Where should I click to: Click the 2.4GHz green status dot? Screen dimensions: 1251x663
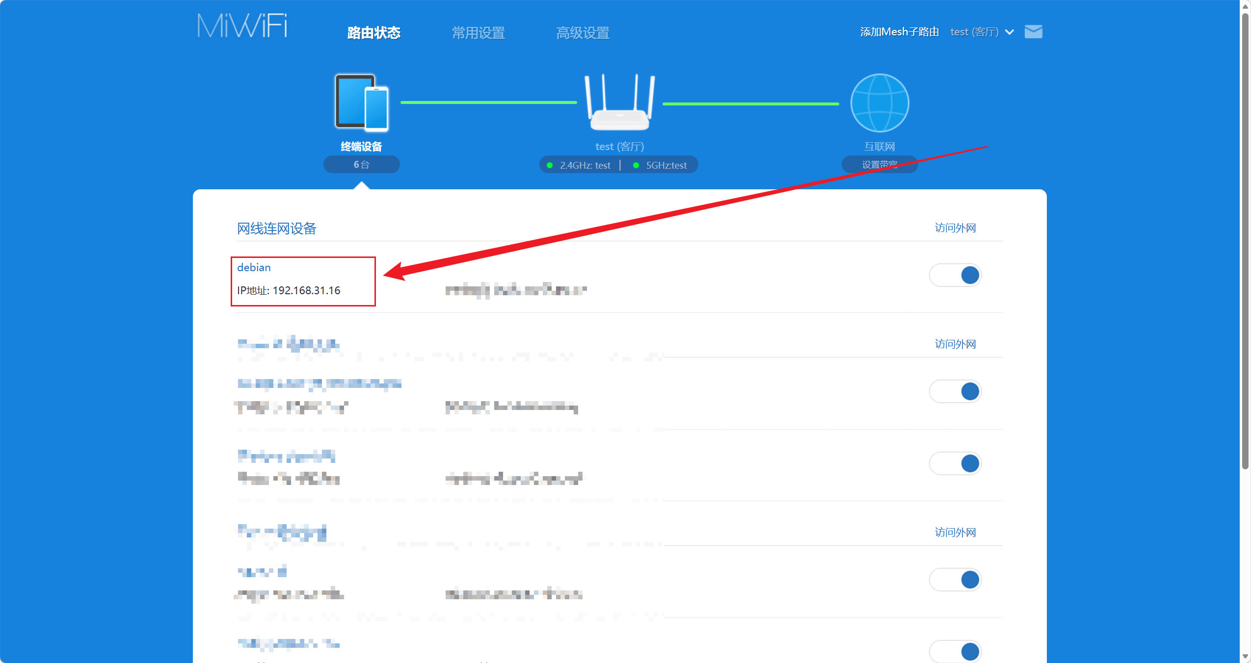pyautogui.click(x=550, y=165)
